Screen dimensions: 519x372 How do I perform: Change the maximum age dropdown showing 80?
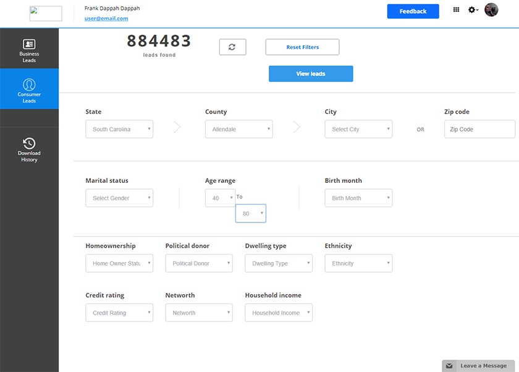point(251,213)
